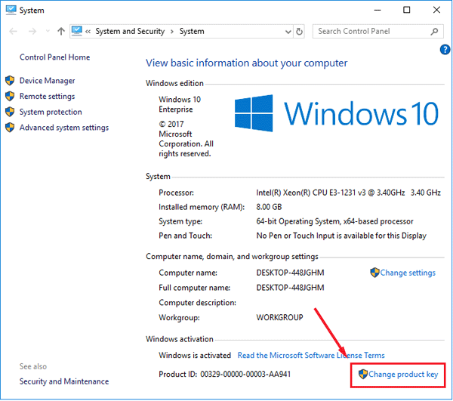Viewport: 453px width, 401px height.
Task: Click the shield icon beside Change product key
Action: (x=363, y=374)
